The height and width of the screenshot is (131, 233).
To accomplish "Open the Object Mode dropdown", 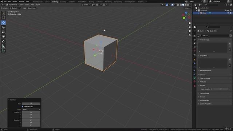I will tap(12, 5).
